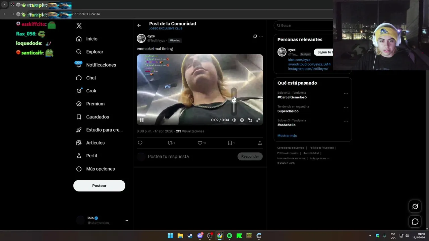Open Discord from taskbar
Screen dimensions: 429x241
[200, 236]
